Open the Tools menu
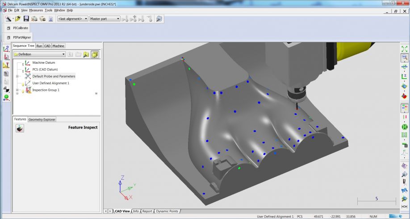Viewport: 410px width, 219px height. pyautogui.click(x=48, y=10)
